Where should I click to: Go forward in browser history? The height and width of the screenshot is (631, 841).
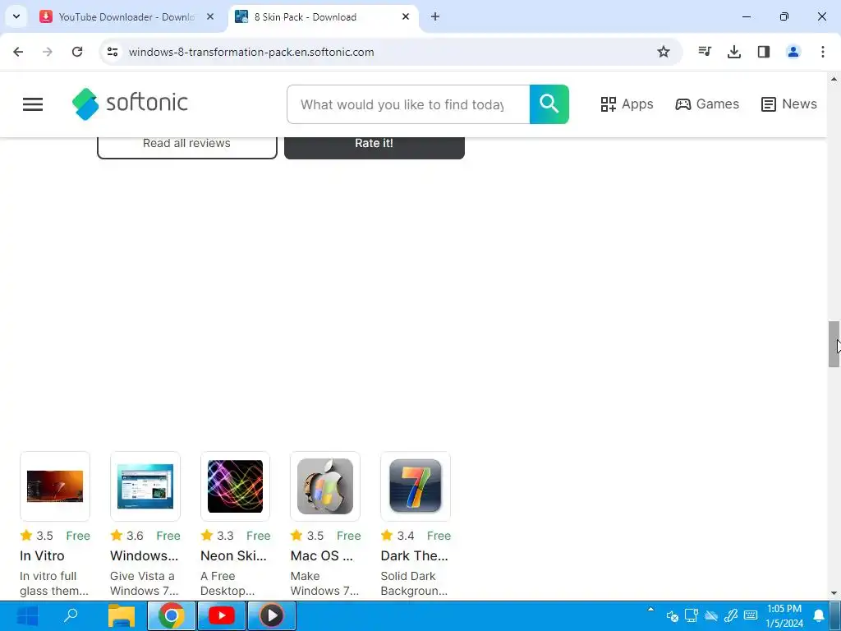(48, 52)
